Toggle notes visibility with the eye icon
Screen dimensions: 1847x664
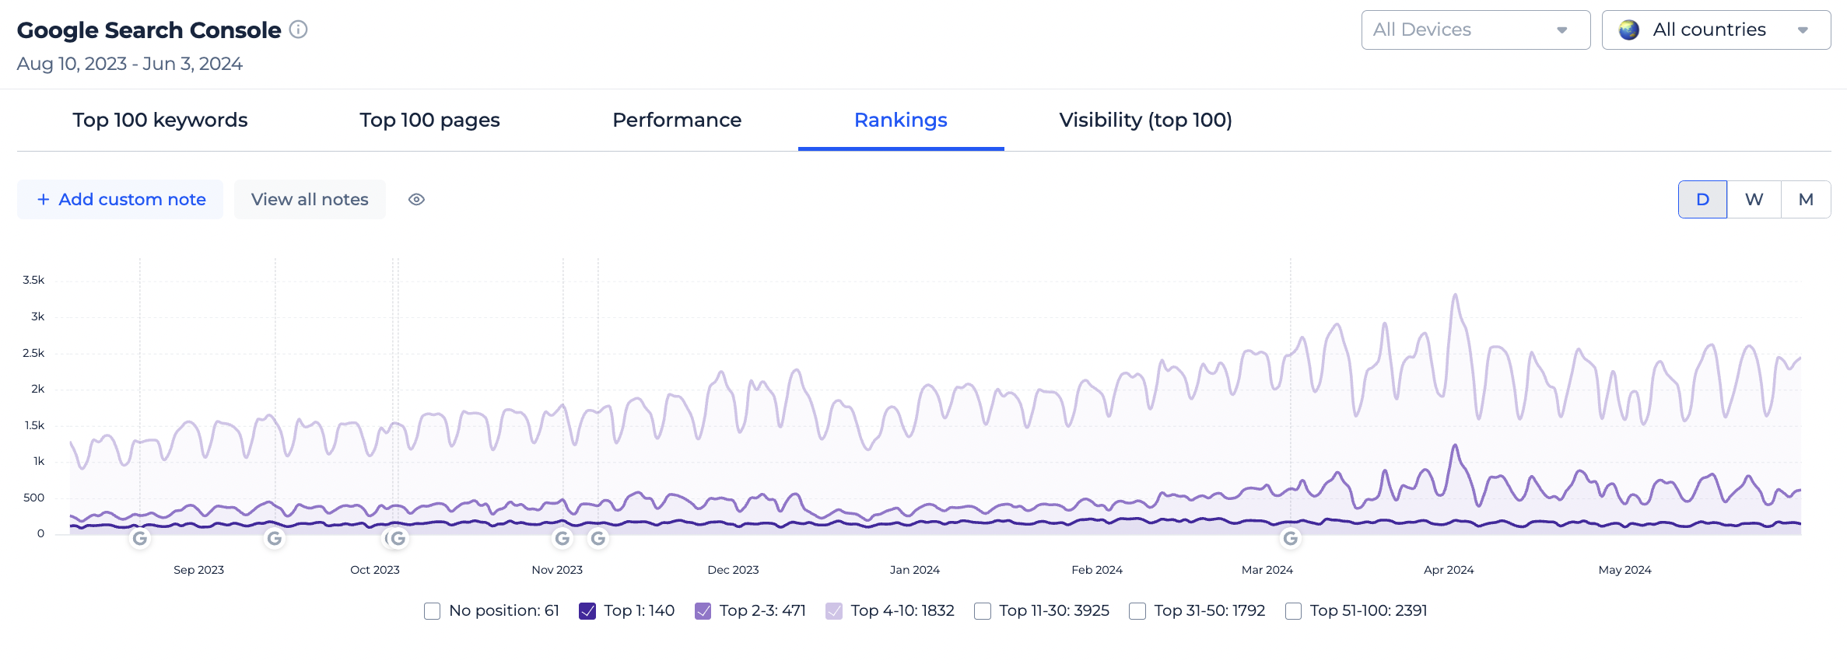[417, 200]
